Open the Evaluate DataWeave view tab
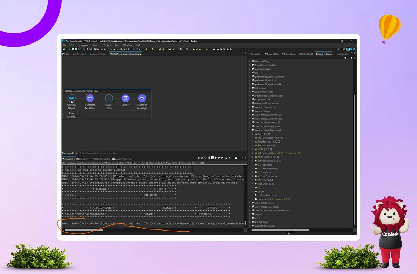Viewport: 417px width, 274px height. point(255,54)
